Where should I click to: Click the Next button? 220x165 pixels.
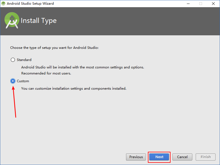[159, 157]
